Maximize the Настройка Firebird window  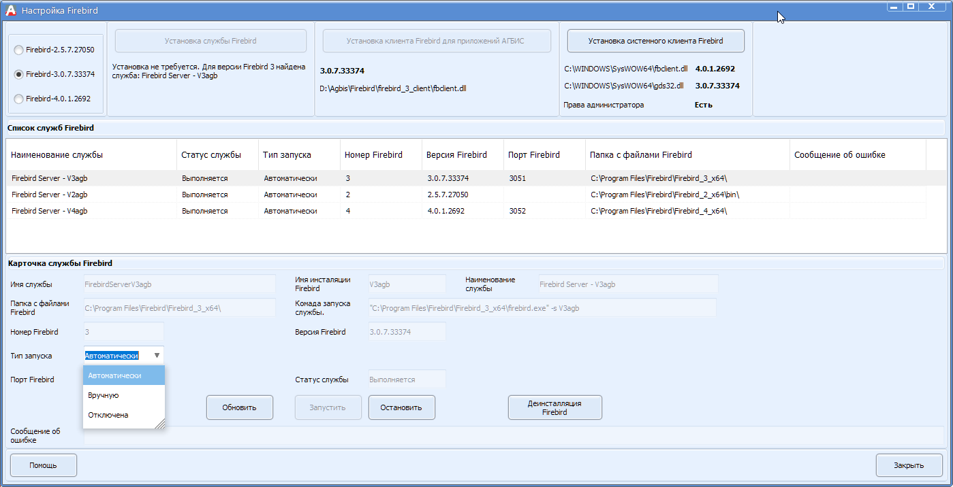(x=911, y=6)
